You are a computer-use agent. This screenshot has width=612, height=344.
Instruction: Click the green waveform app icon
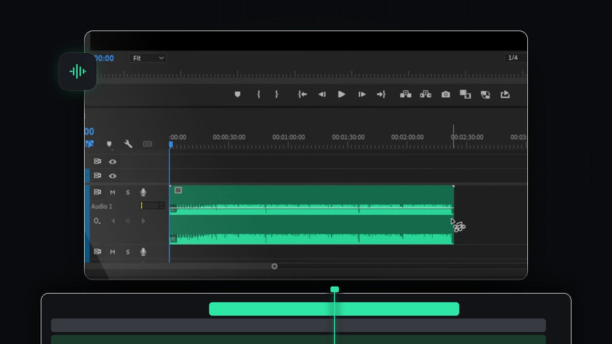click(x=78, y=71)
